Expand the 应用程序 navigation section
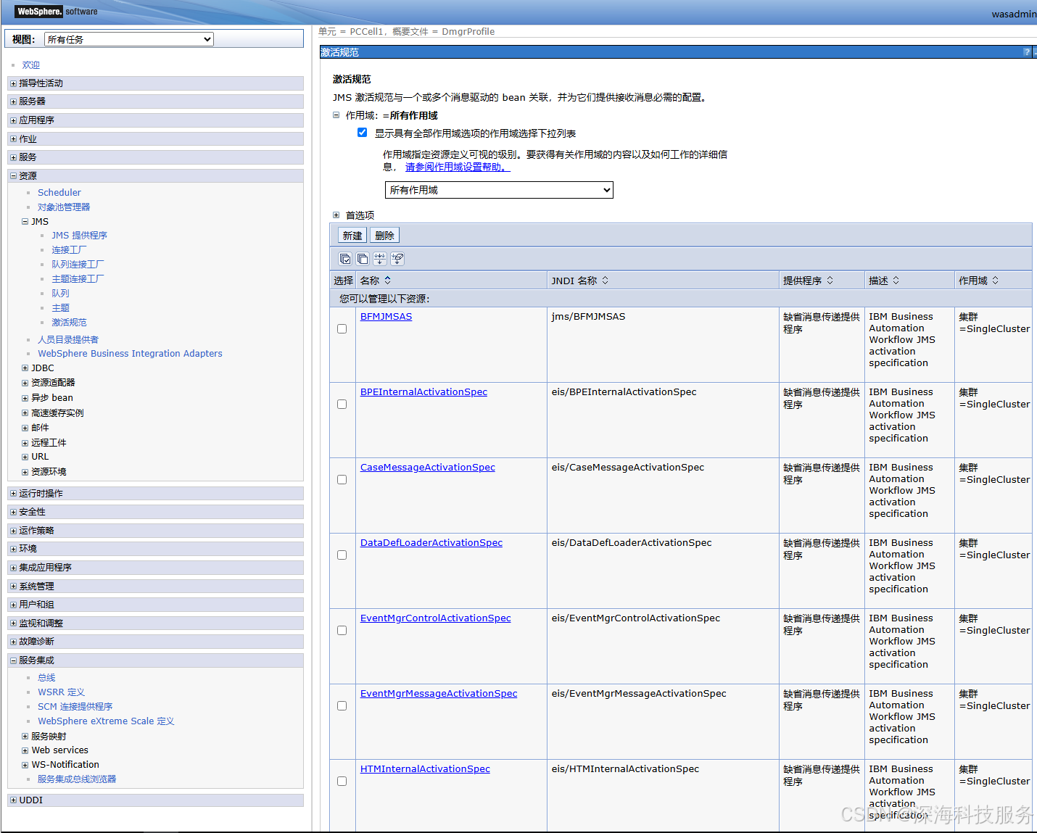The width and height of the screenshot is (1037, 833). coord(13,120)
